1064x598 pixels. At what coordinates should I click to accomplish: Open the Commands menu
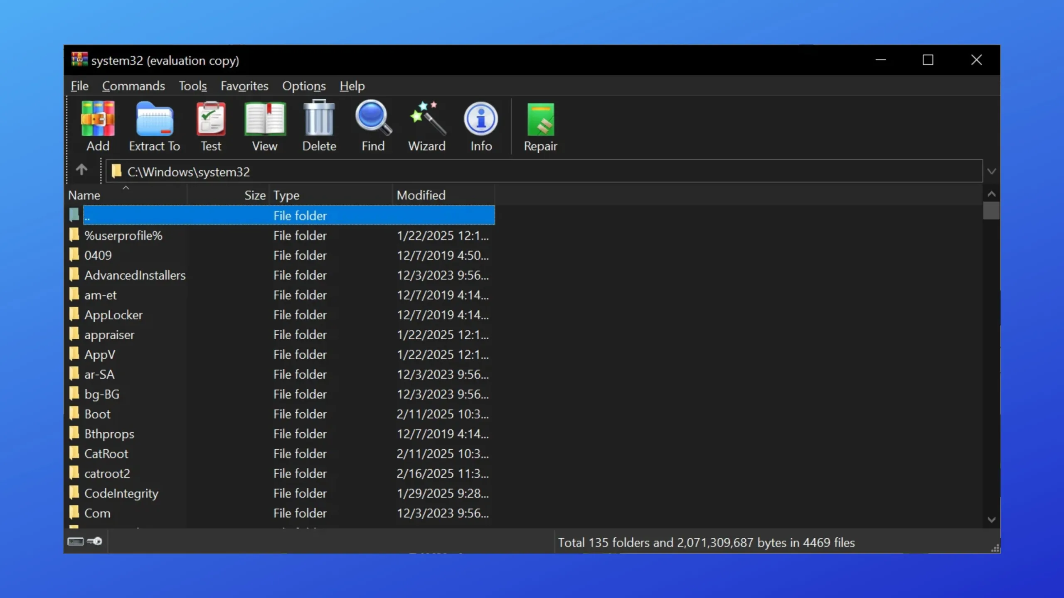click(133, 86)
